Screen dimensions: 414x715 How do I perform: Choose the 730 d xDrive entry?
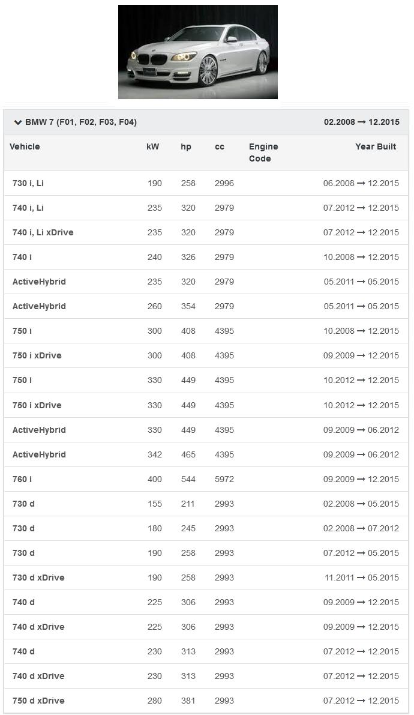click(x=38, y=578)
